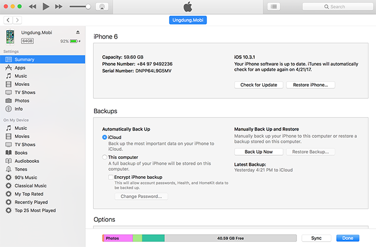376x247 pixels.
Task: Go forward with the right chevron
Action: pyautogui.click(x=17, y=20)
